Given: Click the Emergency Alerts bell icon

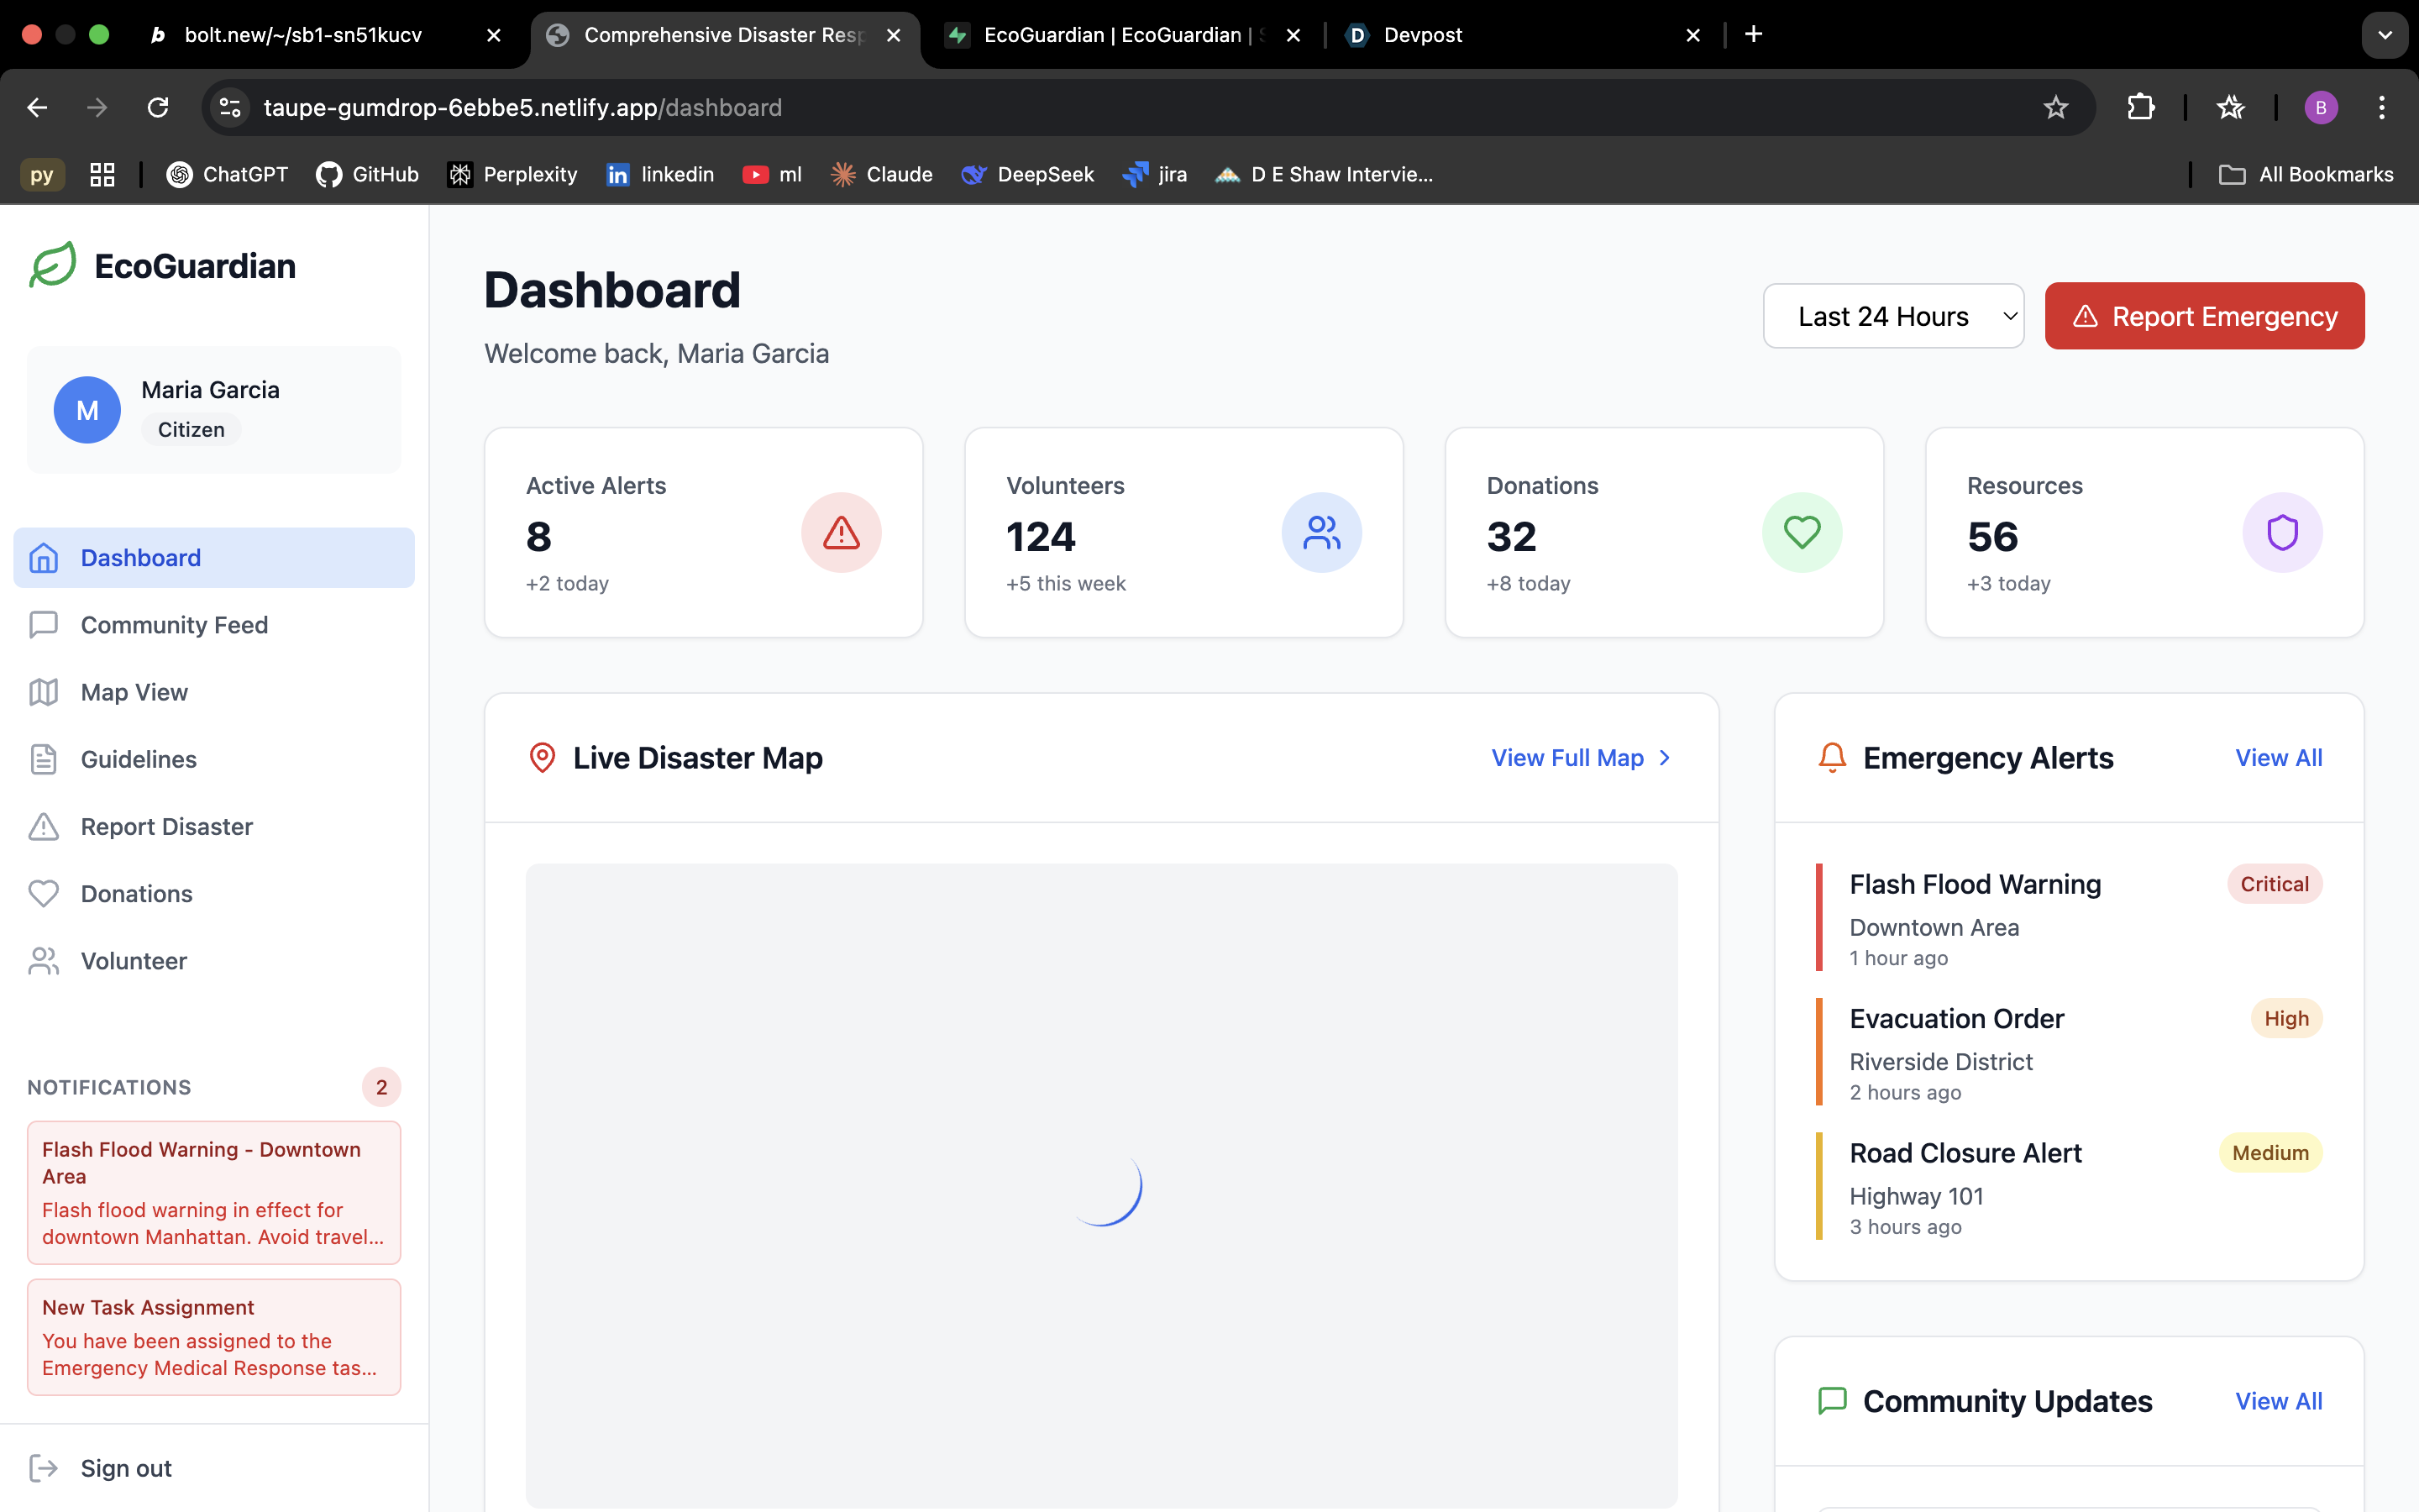Looking at the screenshot, I should [1831, 758].
